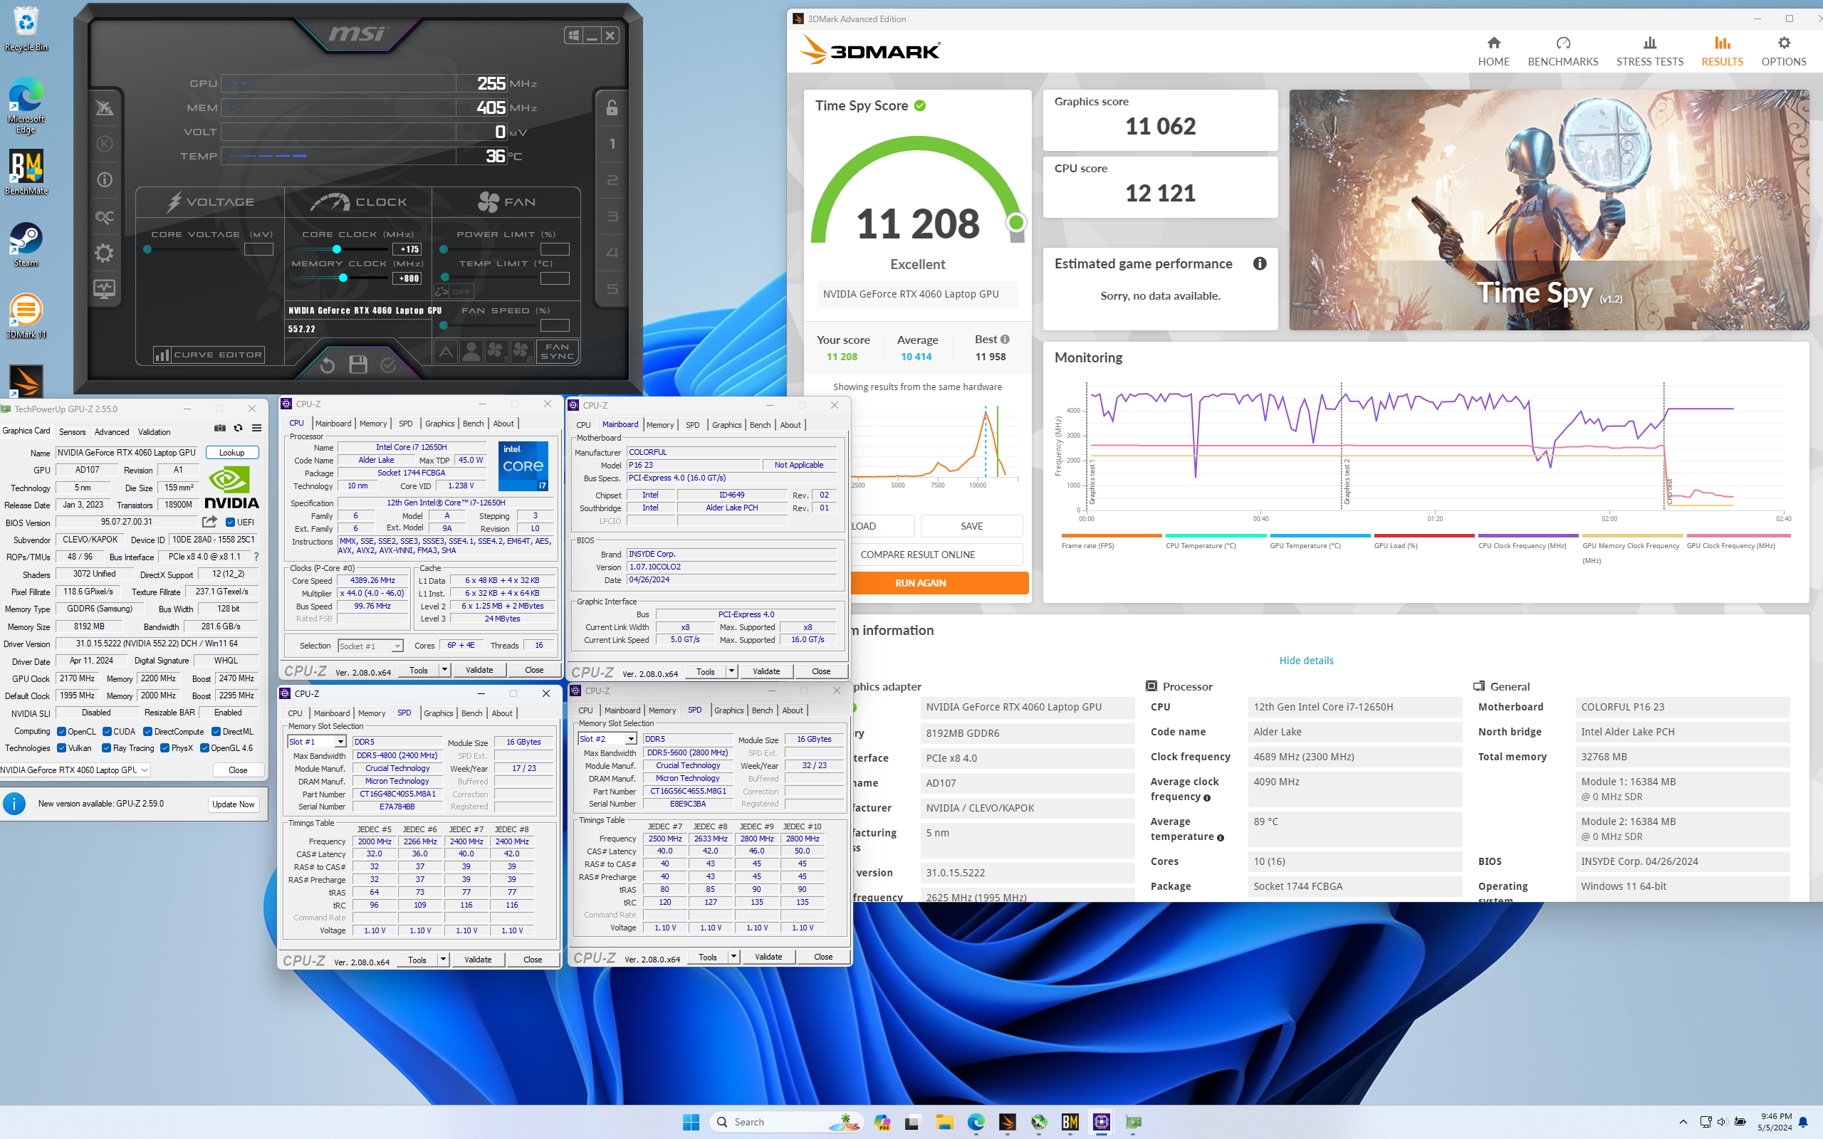
Task: Open Socket #1 selection dropdown in CPU-Z
Action: coord(370,646)
